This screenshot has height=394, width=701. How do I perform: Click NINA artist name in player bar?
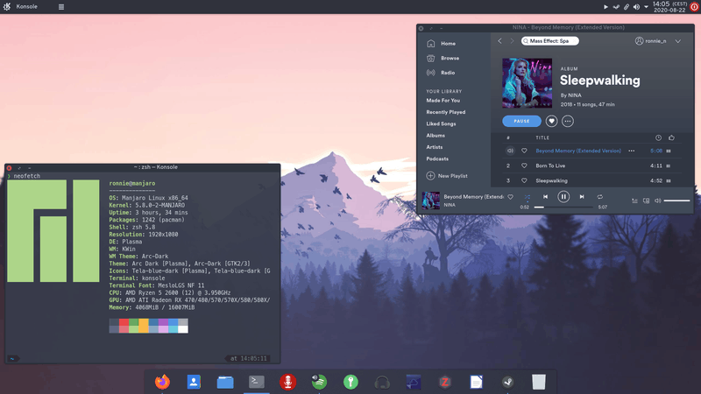[450, 205]
